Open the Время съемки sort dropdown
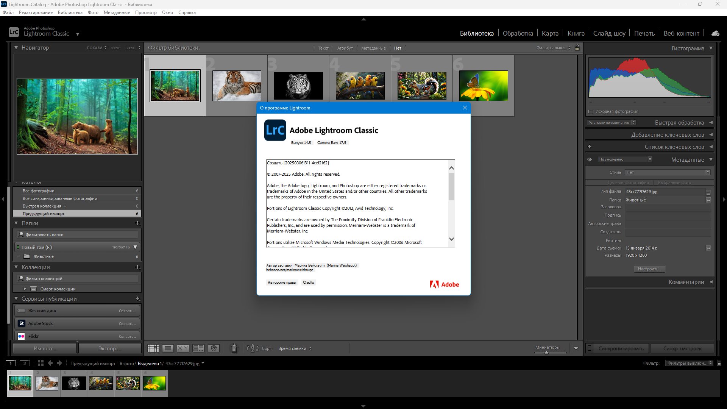The width and height of the screenshot is (727, 409). tap(295, 348)
